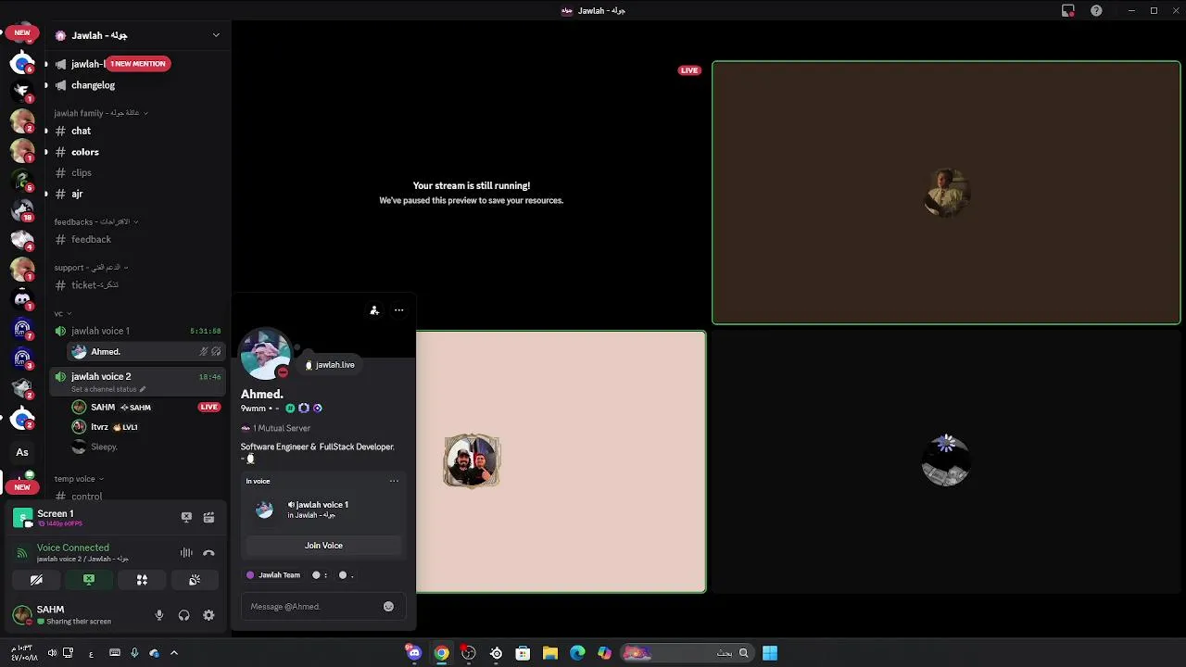This screenshot has width=1186, height=667.
Task: Click taskbar search box
Action: pos(687,653)
